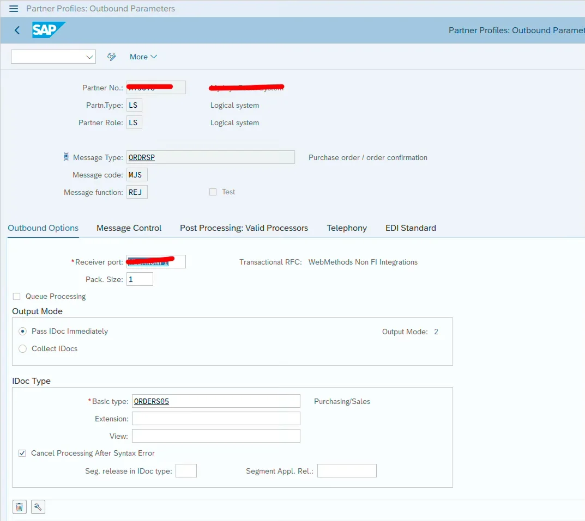
Task: Click the wrench icon at bottom
Action: (38, 507)
